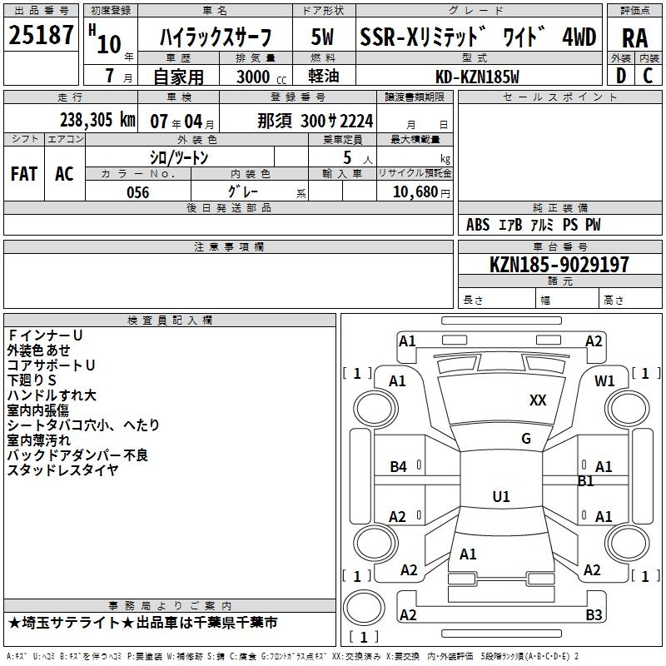Click the RA evaluation score
666x666 pixels.
(635, 38)
